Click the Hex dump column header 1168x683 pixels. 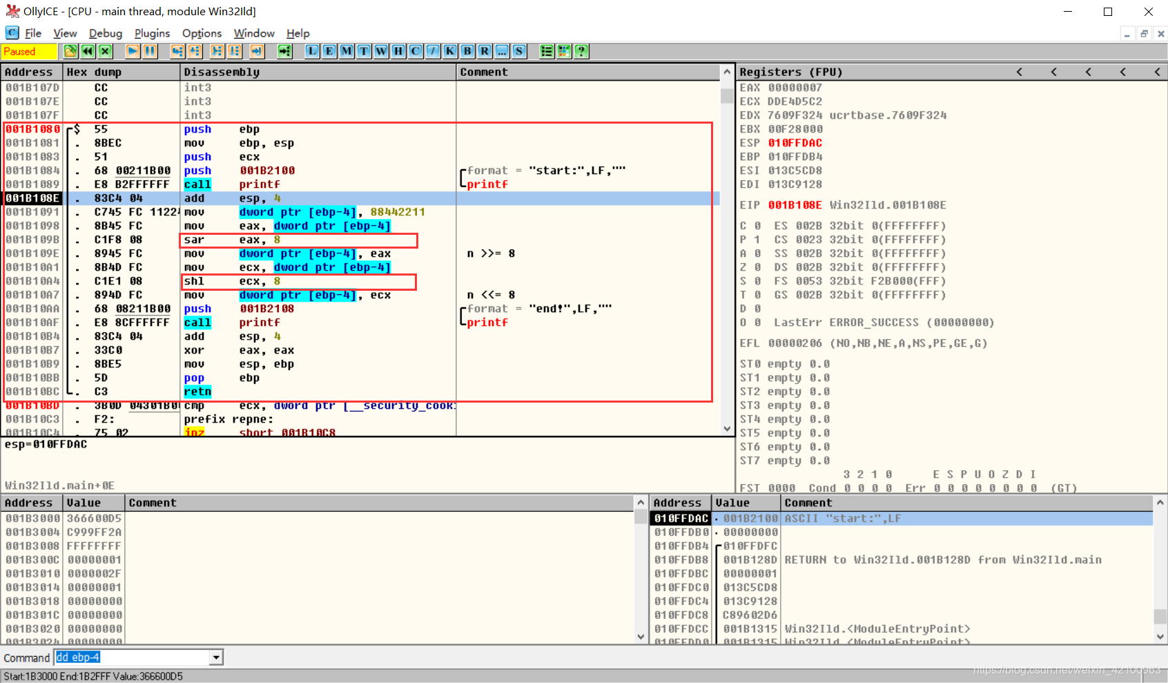pyautogui.click(x=121, y=72)
